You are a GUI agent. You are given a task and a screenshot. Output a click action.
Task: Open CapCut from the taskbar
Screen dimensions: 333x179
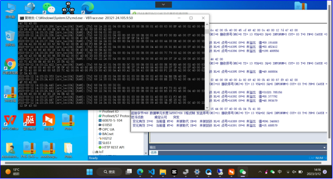tap(174, 172)
